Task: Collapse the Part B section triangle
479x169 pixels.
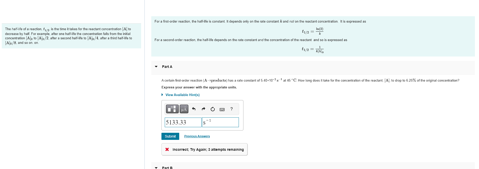Action: 157,167
